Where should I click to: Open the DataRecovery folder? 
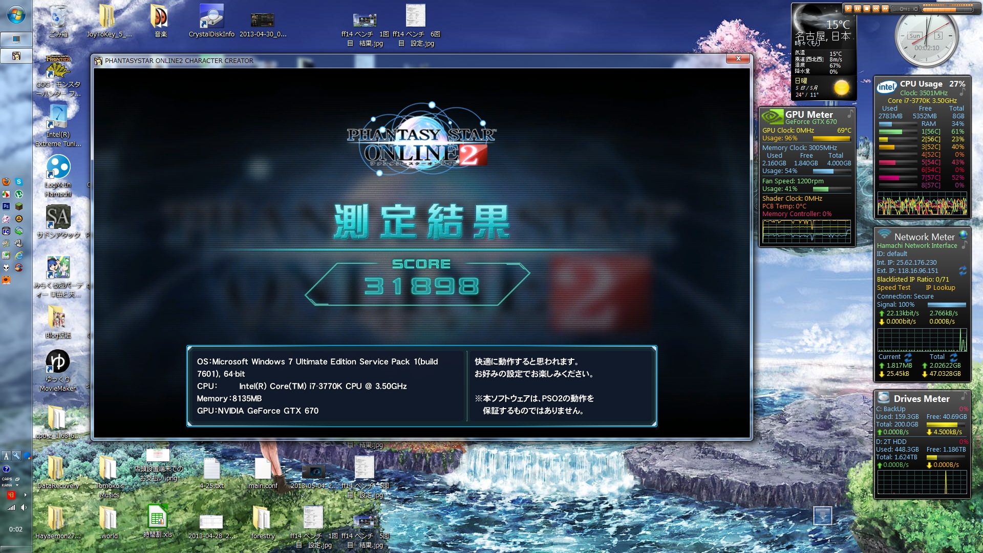pos(58,472)
